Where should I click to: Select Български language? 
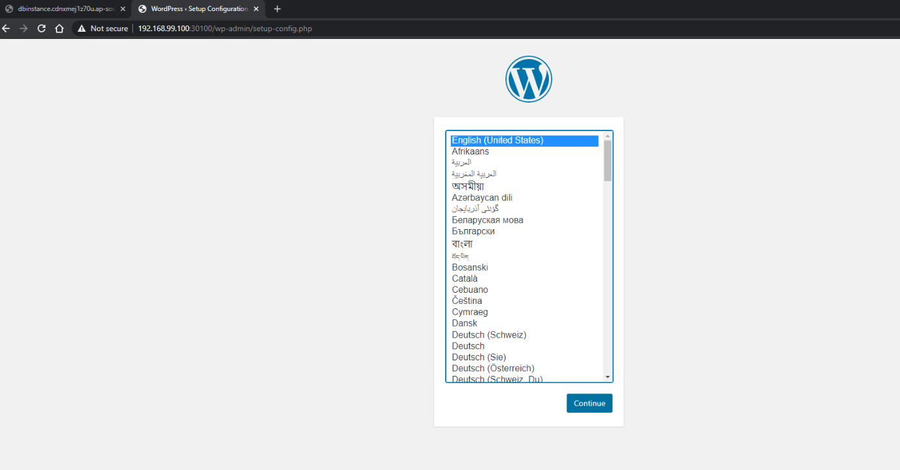click(524, 231)
